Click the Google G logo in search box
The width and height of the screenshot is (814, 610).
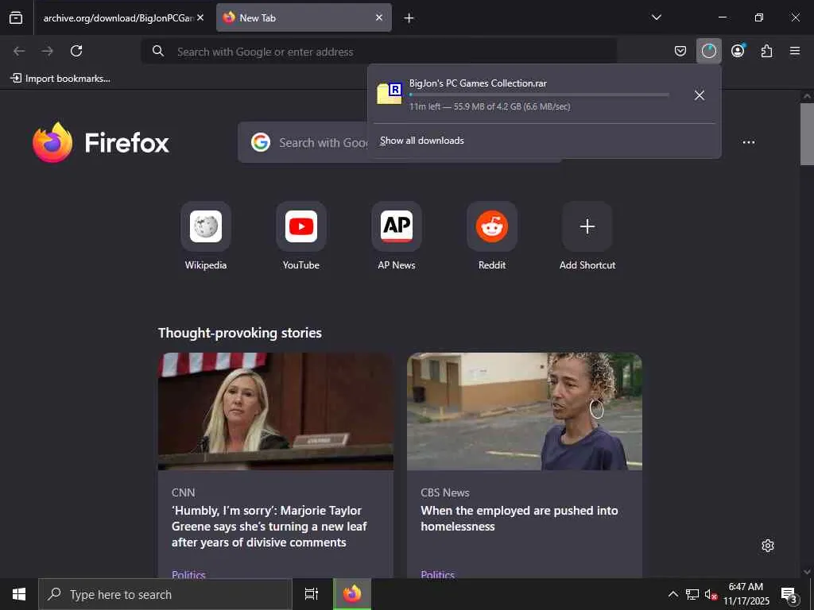coord(261,142)
